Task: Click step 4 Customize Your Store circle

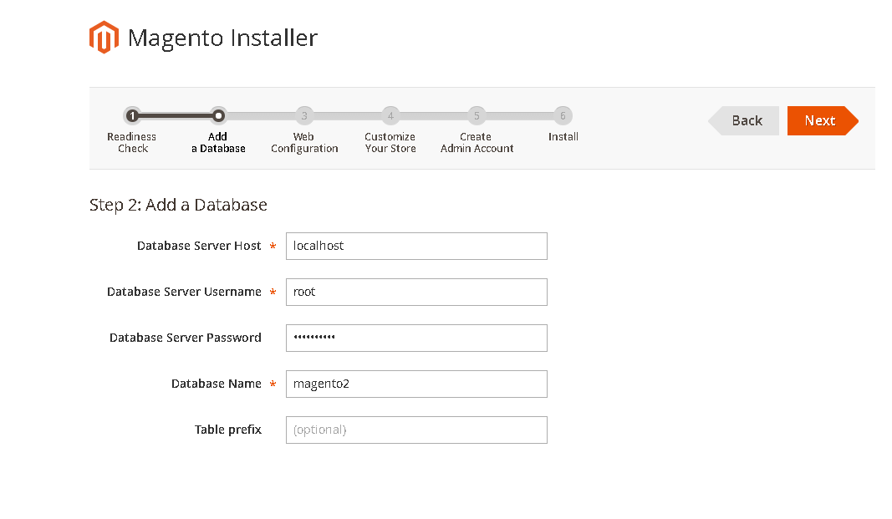Action: tap(390, 116)
